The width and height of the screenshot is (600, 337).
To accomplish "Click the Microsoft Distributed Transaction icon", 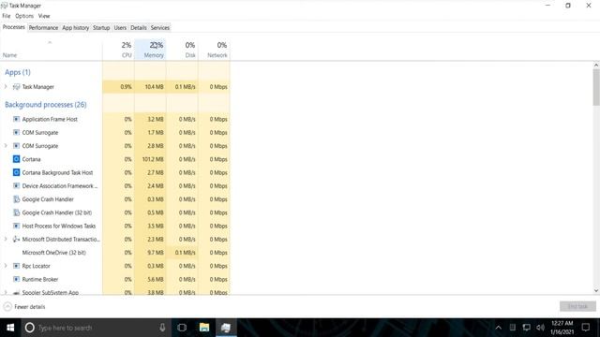I will pos(16,240).
